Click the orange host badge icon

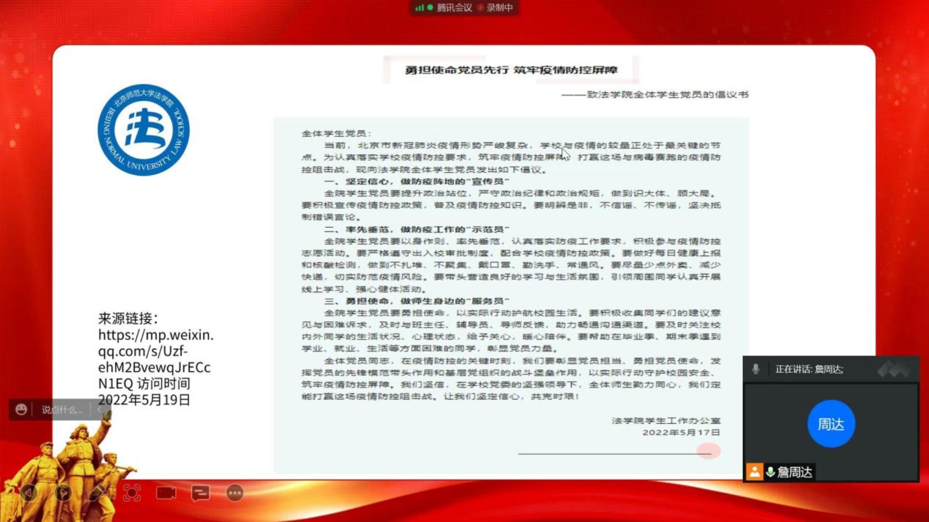754,472
